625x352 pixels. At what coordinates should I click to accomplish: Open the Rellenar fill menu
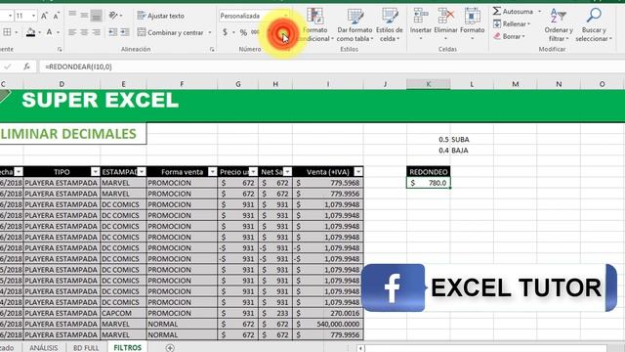point(512,23)
